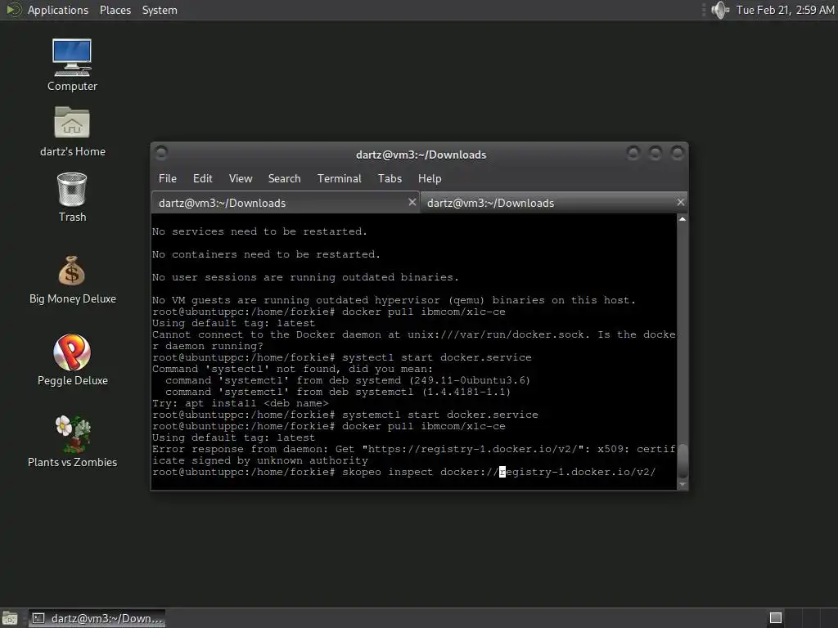Click 'No user sessions are running outdated binaries.'

(x=306, y=278)
